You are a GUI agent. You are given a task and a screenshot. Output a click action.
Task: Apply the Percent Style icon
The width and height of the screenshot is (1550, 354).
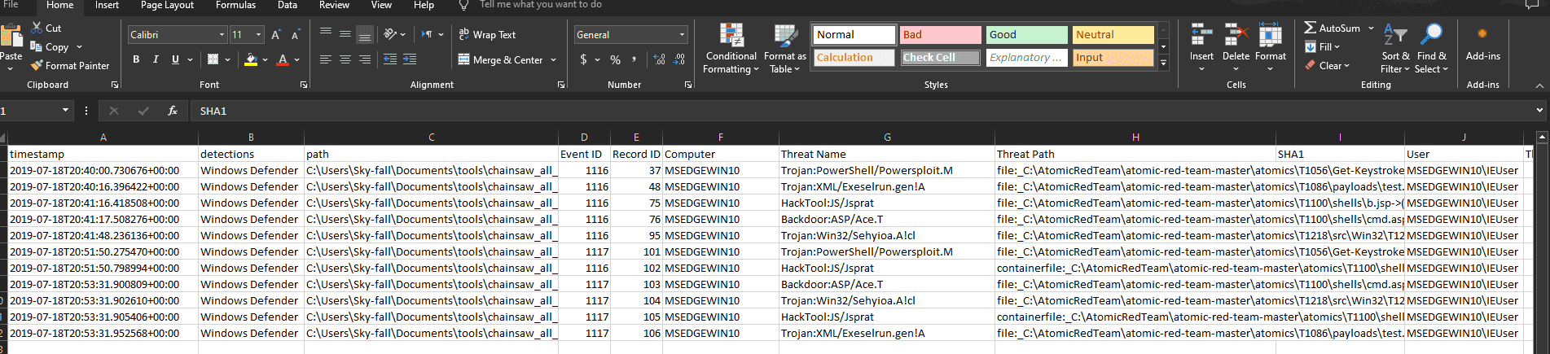click(615, 60)
